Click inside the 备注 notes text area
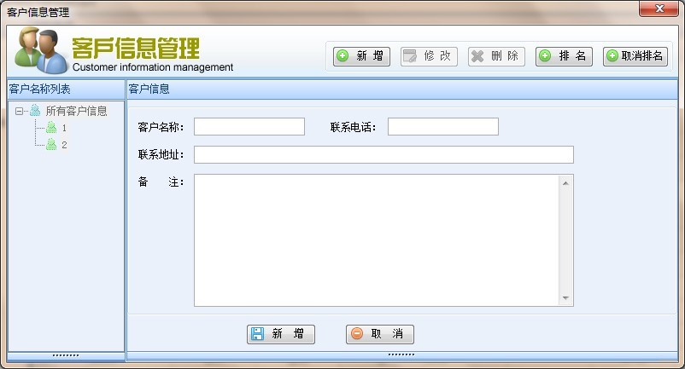The width and height of the screenshot is (685, 369). 376,239
